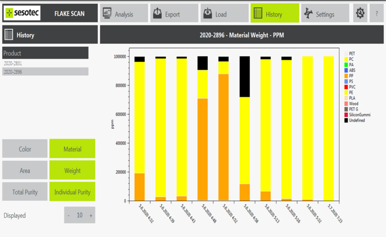Viewport: 386px width, 237px height.
Task: Select product 2020-2896 in list
Action: pyautogui.click(x=13, y=72)
